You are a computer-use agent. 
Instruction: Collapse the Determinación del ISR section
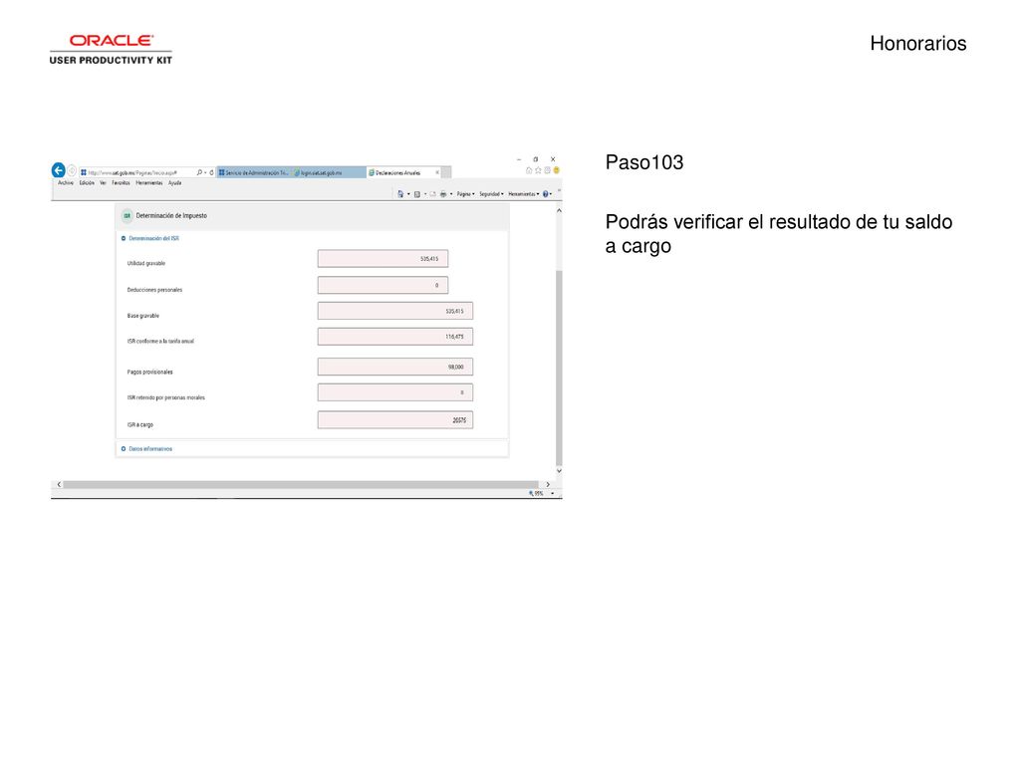pos(124,239)
